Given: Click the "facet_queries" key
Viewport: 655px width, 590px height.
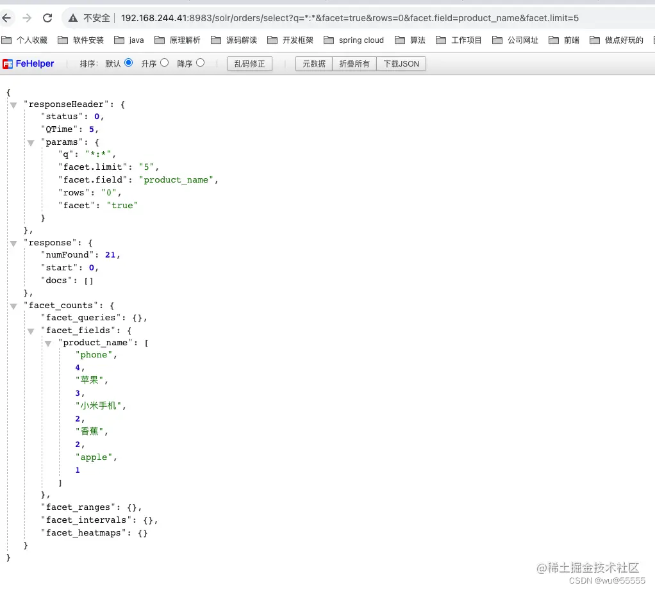Looking at the screenshot, I should pos(81,318).
